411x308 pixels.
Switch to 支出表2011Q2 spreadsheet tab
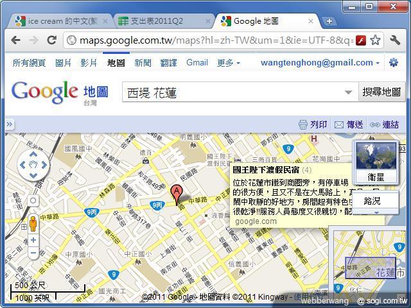[x=162, y=21]
